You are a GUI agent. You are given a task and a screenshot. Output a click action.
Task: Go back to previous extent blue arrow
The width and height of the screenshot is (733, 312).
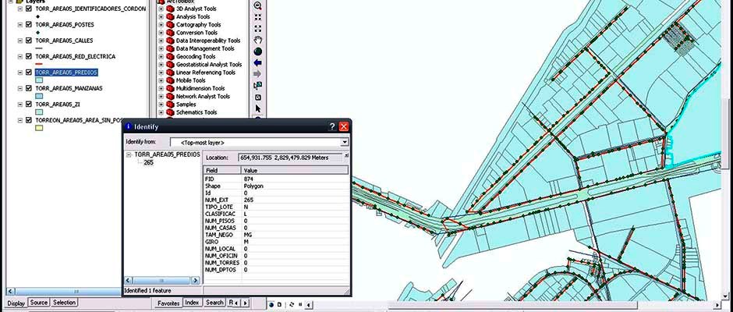(257, 62)
